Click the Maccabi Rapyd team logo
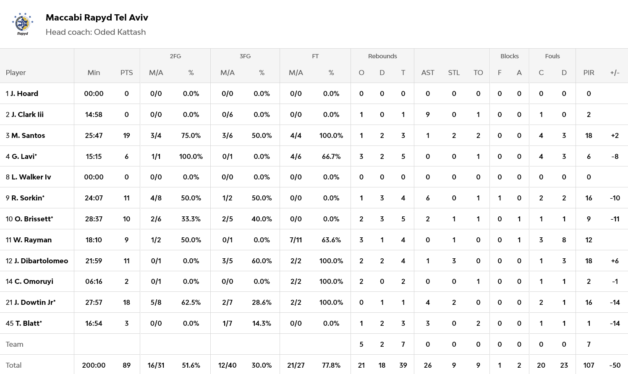Screen dimensions: 628x374 [x=23, y=24]
